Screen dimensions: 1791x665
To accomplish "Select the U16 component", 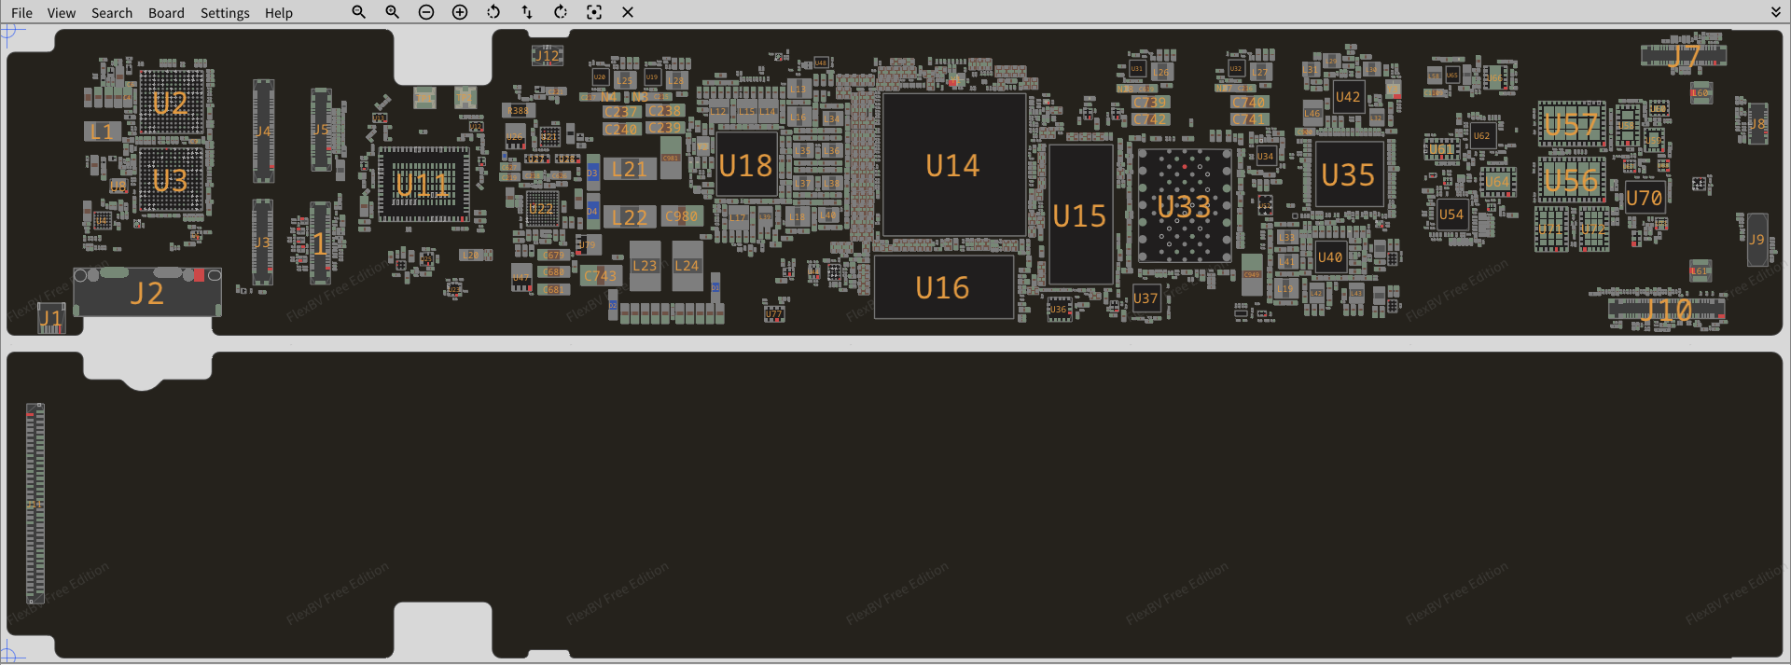I will click(943, 287).
